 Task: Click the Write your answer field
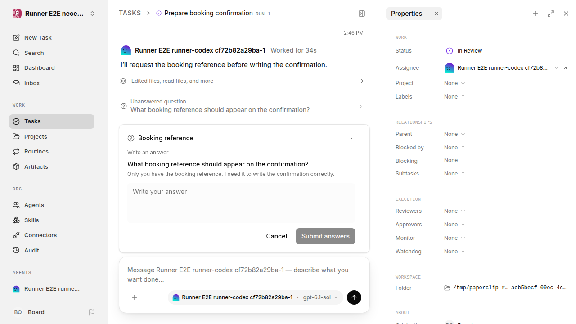point(241,203)
